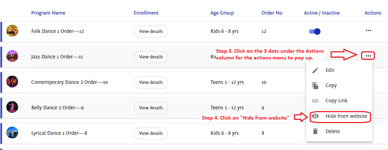Image resolution: width=388 pixels, height=150 pixels.
Task: Click the trash Delete icon
Action: (315, 132)
